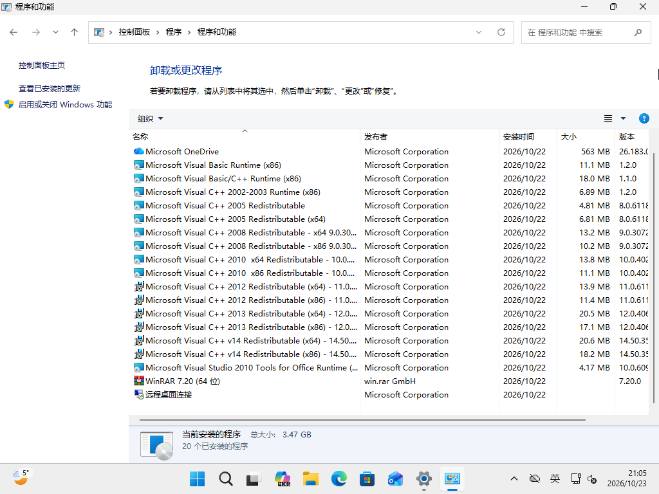This screenshot has width=659, height=494.
Task: Open recent locations dropdown arrow
Action: (55, 32)
